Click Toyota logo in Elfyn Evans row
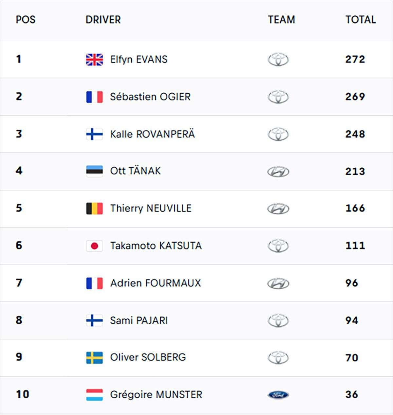This screenshot has height=415, width=393. 278,60
